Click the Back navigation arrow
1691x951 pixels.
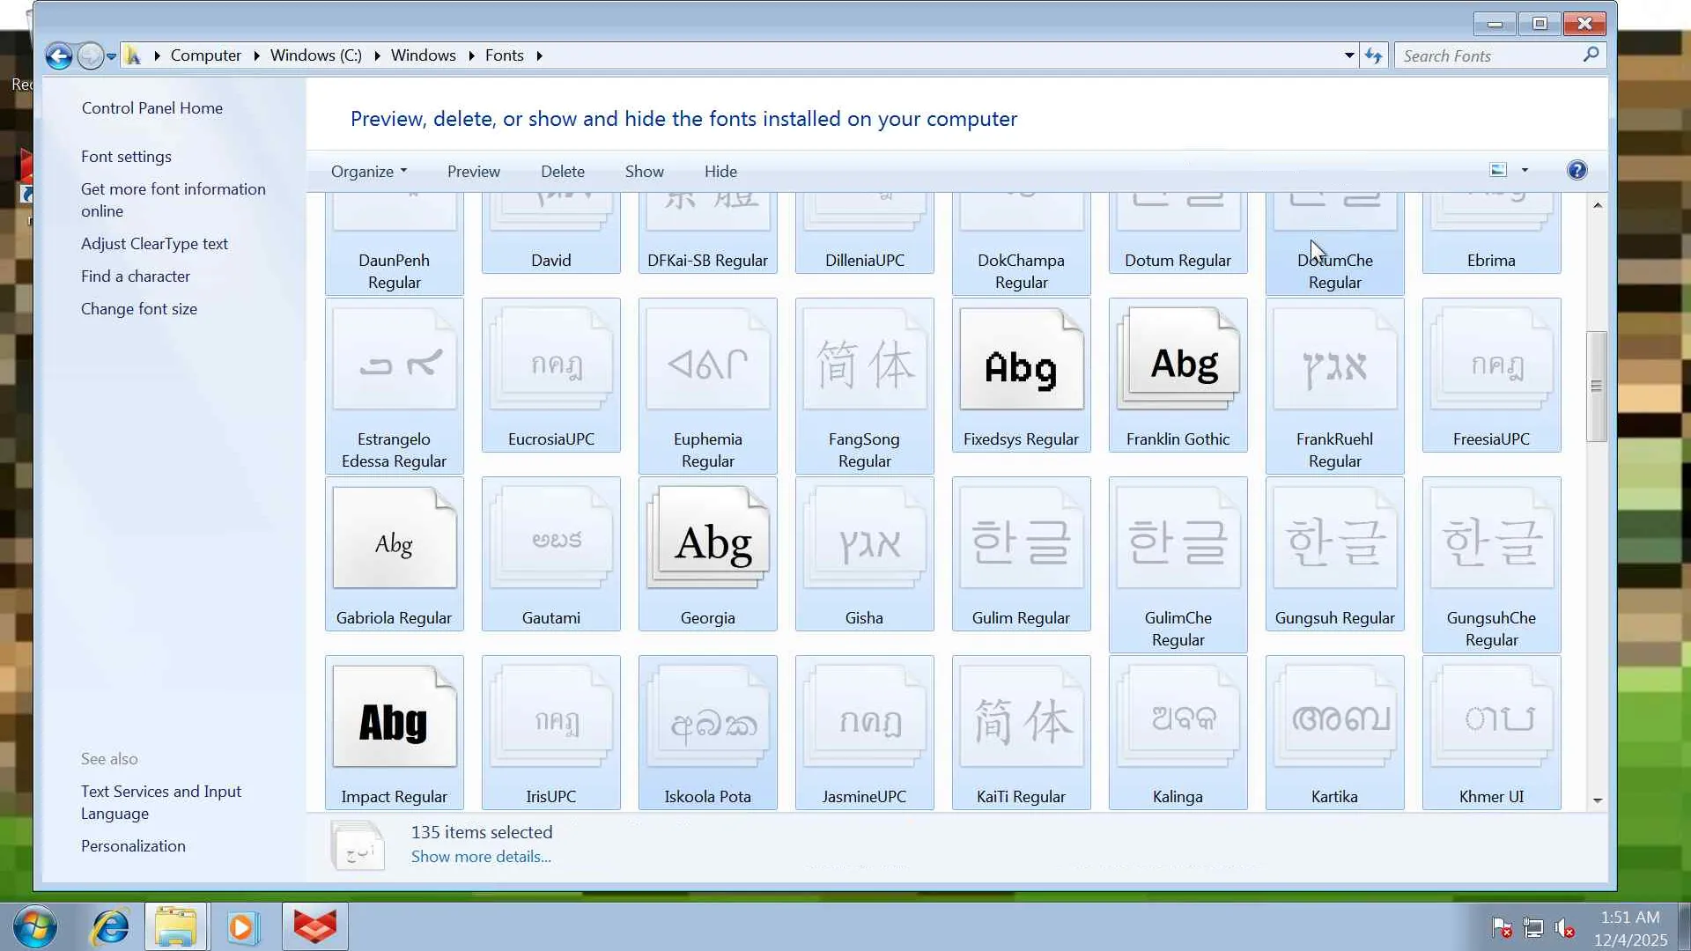pos(59,56)
